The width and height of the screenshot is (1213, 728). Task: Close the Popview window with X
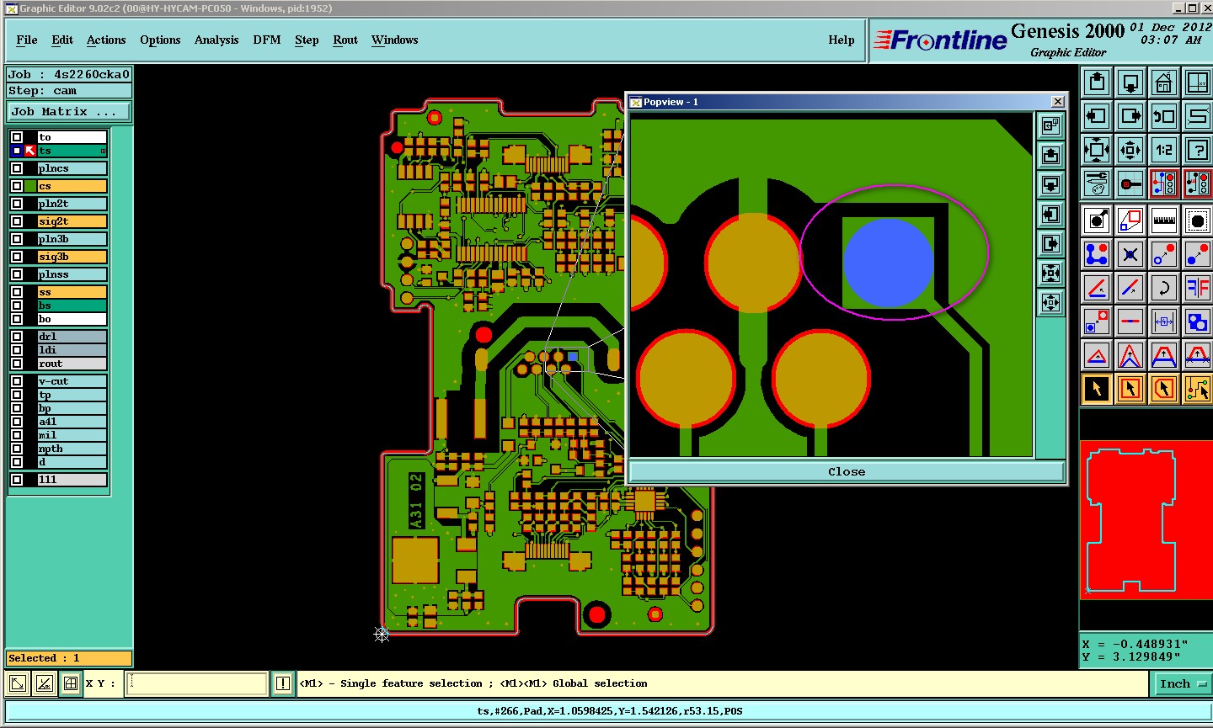[1058, 102]
